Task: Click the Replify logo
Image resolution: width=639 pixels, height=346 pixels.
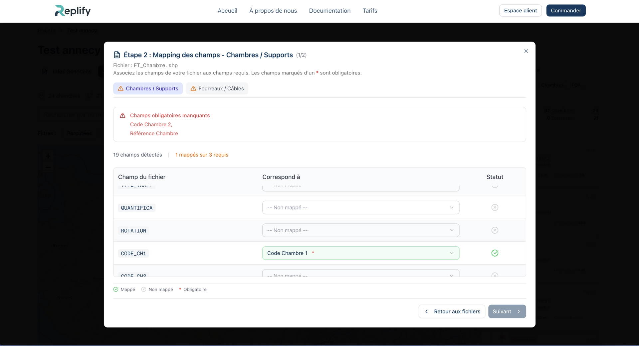Action: click(x=73, y=11)
